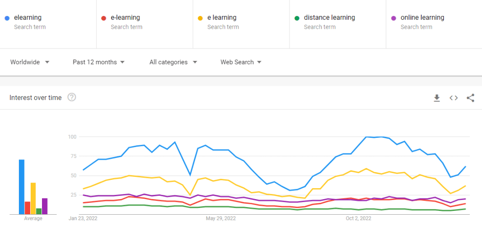Click the purple dot beside online learning
The width and height of the screenshot is (482, 226).
(x=393, y=18)
